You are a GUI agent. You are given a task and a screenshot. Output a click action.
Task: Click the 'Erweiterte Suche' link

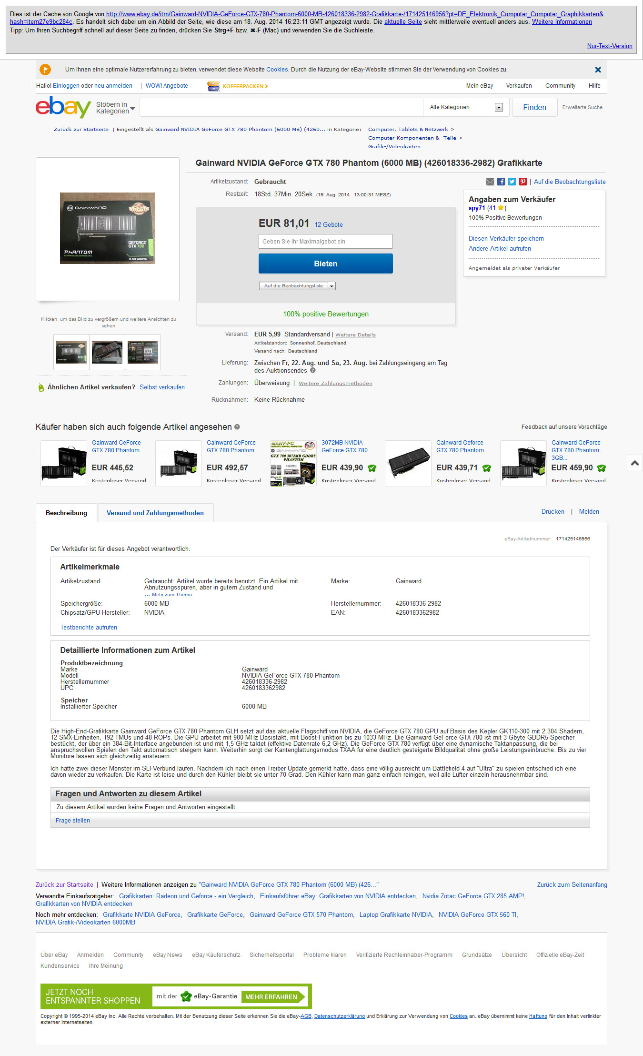tap(582, 108)
